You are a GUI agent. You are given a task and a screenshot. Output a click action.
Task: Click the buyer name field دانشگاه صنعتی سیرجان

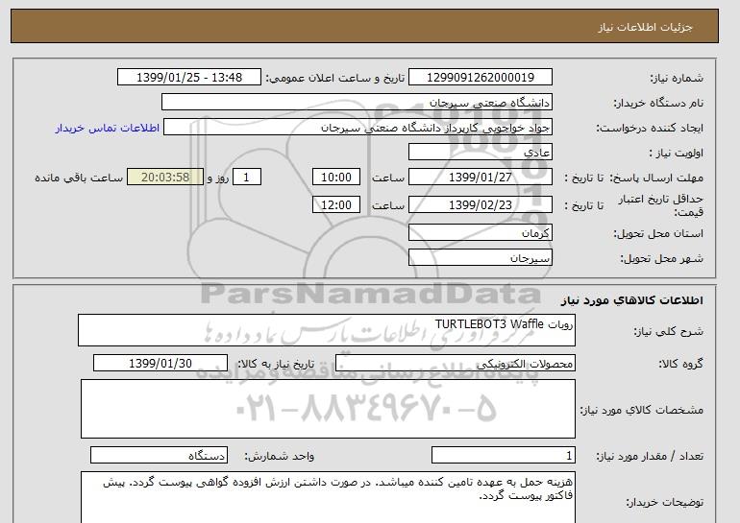point(357,103)
